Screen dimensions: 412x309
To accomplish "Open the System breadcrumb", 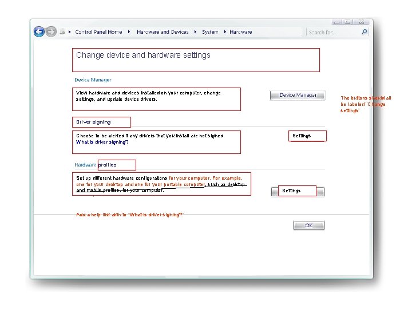I will [x=210, y=32].
